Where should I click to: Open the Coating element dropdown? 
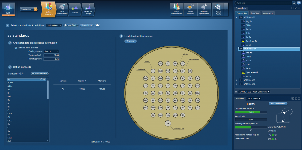(x=51, y=51)
